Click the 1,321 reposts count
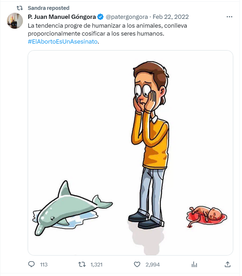The width and height of the screenshot is (242, 276). (x=96, y=265)
